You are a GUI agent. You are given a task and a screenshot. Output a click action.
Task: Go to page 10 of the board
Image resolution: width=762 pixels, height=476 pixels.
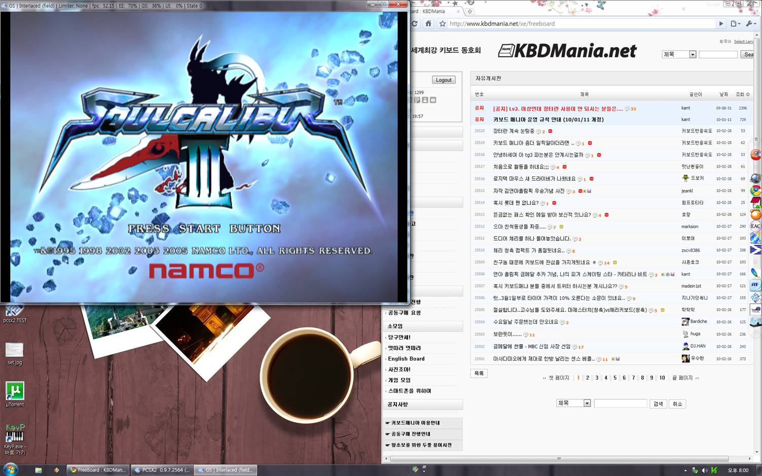(662, 378)
